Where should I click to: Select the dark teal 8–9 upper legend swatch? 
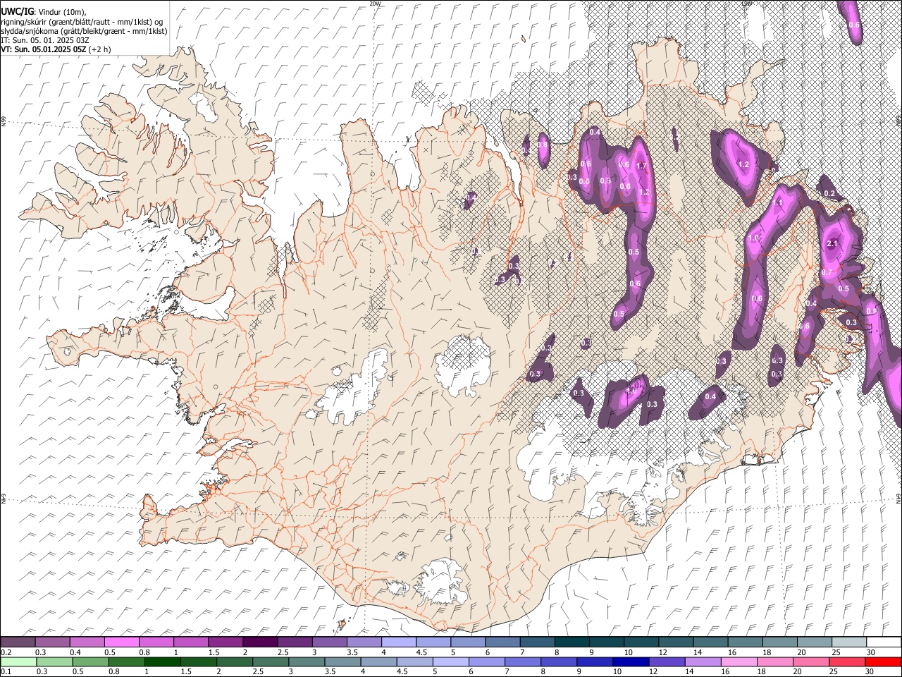[571, 642]
